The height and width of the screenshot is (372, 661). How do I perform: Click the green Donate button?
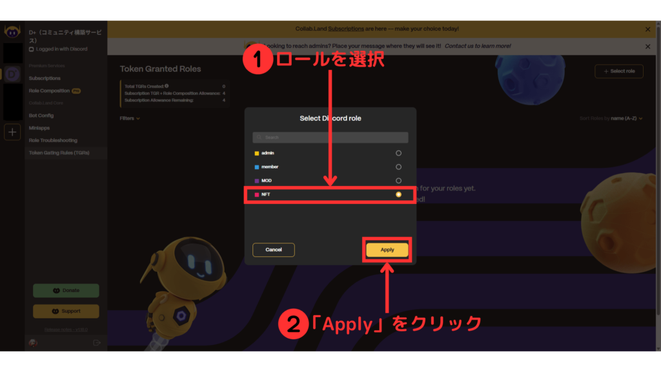(x=66, y=291)
